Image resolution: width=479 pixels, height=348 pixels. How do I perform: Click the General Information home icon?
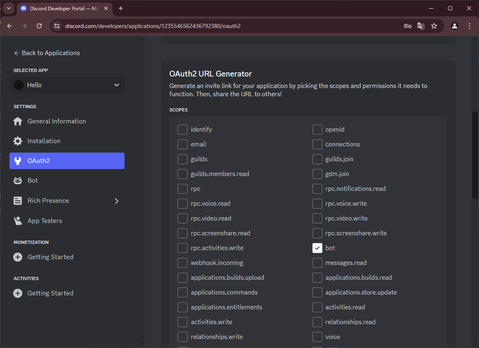point(18,121)
